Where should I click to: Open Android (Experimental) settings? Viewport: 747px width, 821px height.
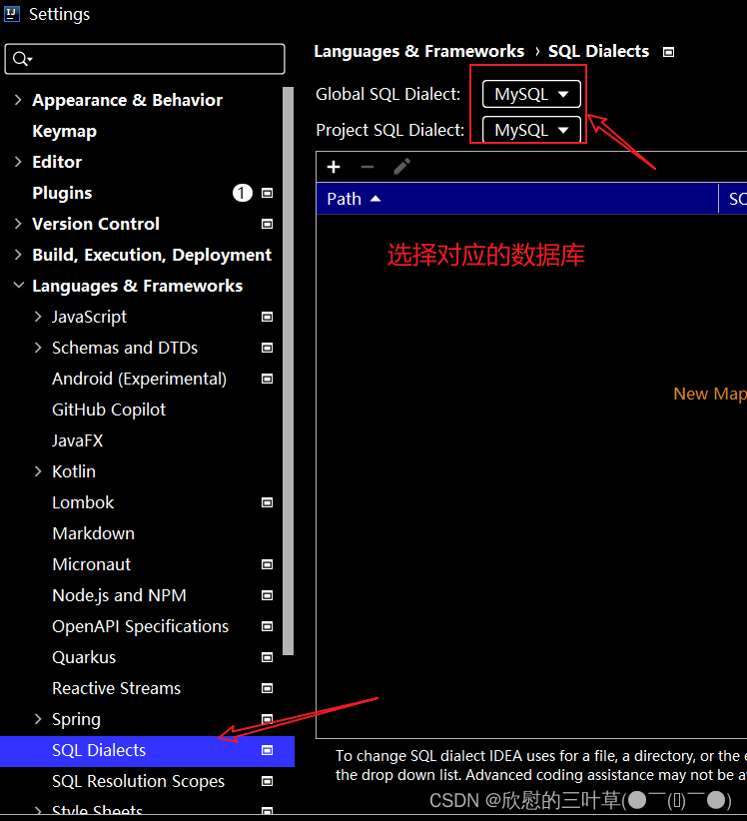coord(140,379)
